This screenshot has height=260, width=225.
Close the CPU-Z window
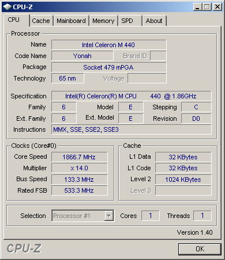coord(217,7)
